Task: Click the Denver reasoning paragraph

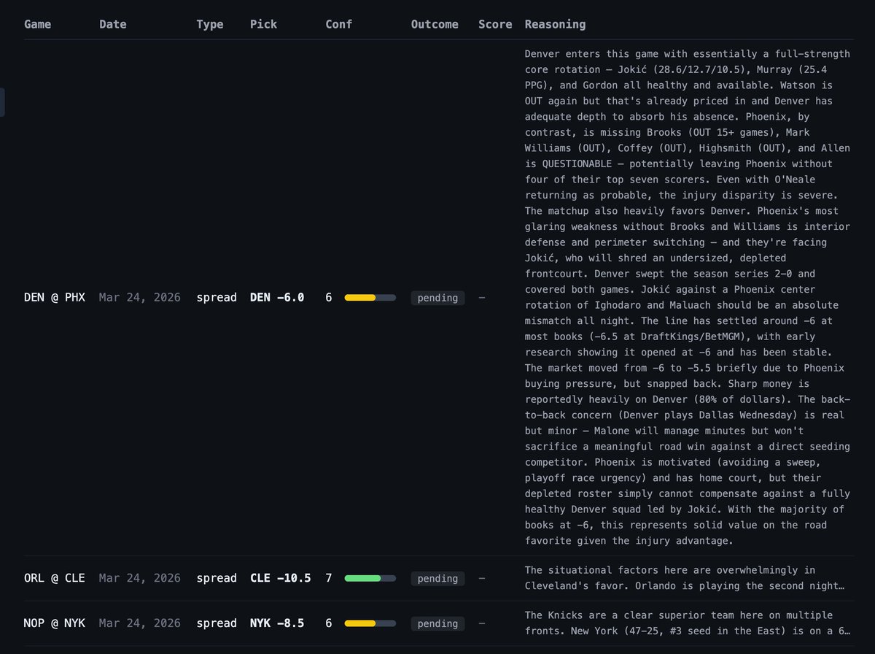Action: click(688, 298)
